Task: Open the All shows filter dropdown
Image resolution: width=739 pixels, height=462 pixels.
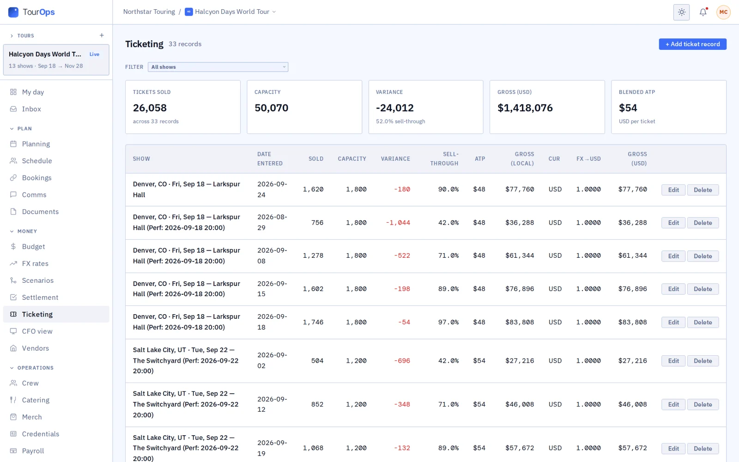Action: coord(218,67)
